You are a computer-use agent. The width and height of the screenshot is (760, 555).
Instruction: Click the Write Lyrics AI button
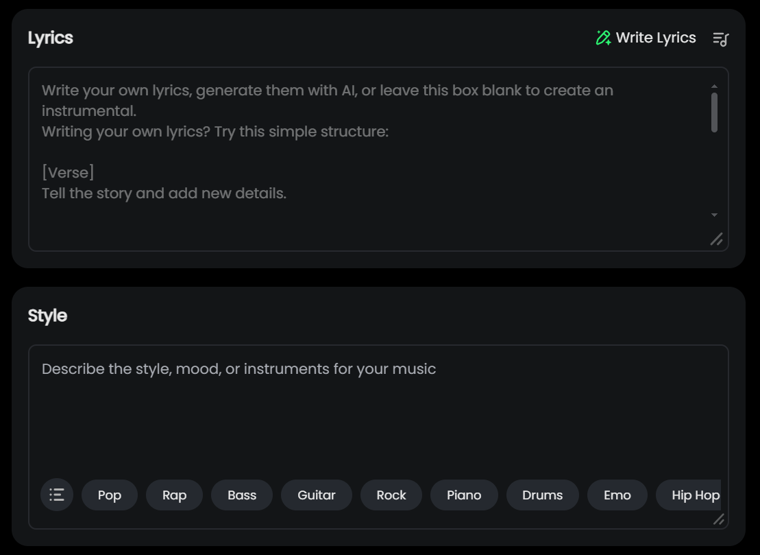646,38
